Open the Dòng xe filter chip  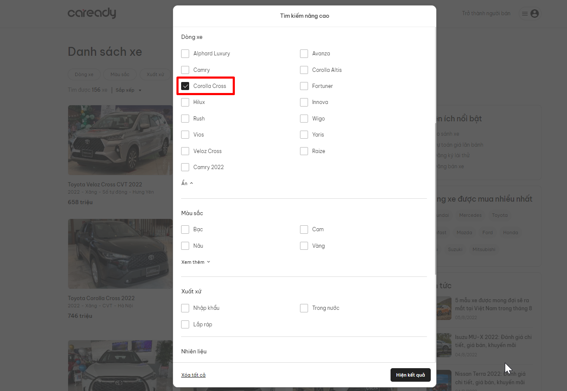click(84, 74)
